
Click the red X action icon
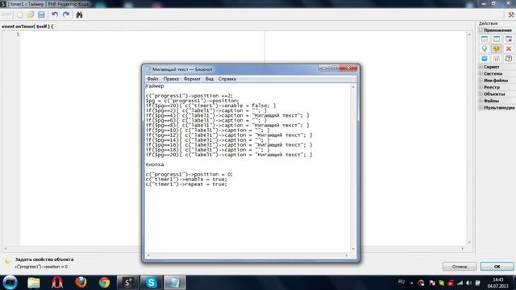click(x=509, y=48)
